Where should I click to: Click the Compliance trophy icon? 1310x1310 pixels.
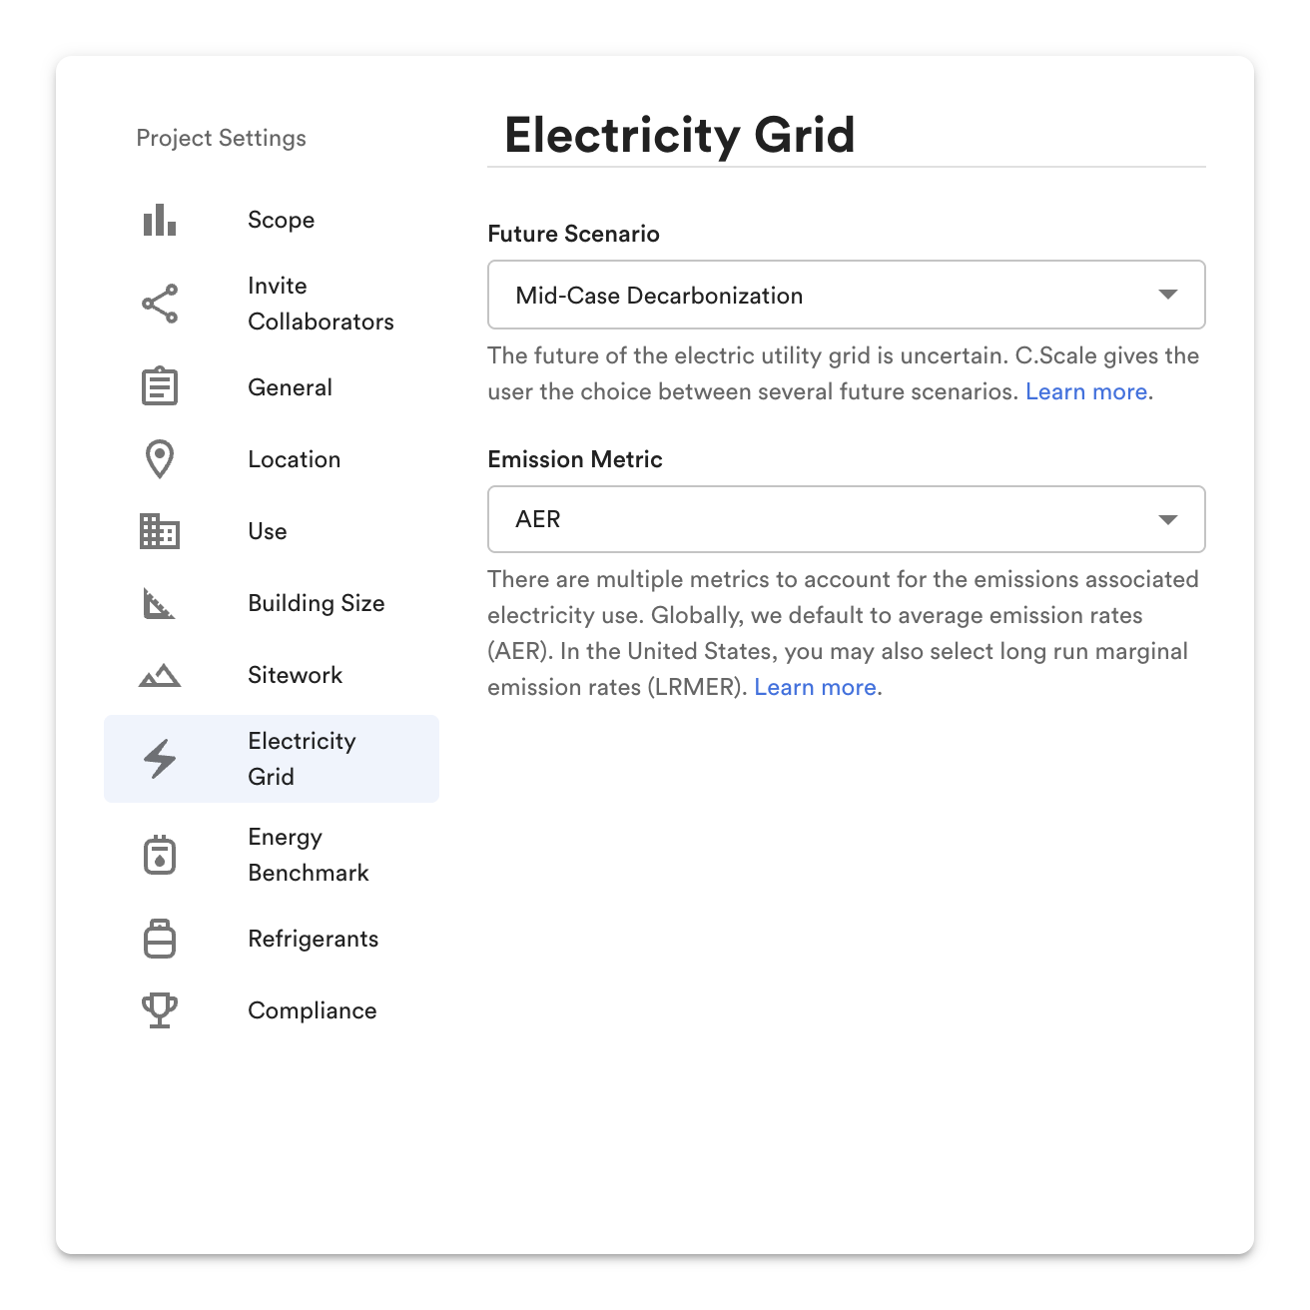tap(160, 1010)
